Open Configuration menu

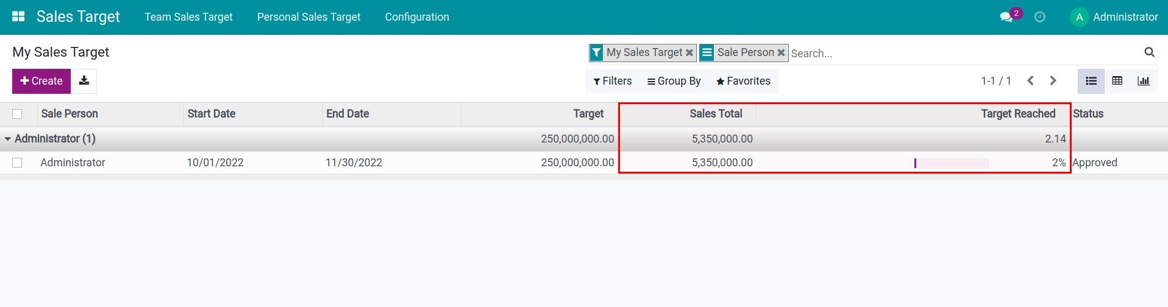[x=417, y=17]
